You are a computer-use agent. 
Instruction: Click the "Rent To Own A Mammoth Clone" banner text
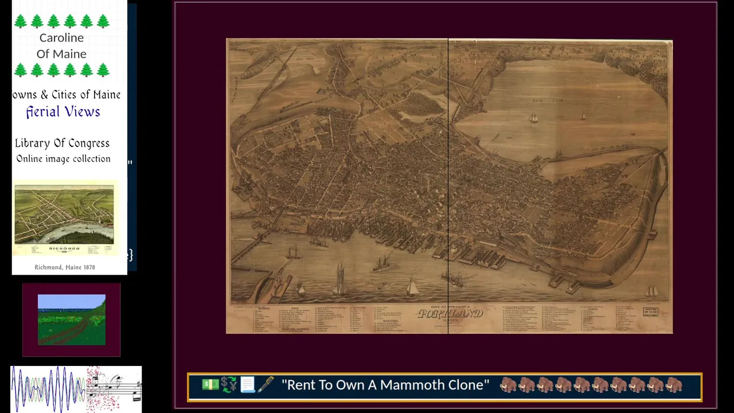tap(385, 385)
